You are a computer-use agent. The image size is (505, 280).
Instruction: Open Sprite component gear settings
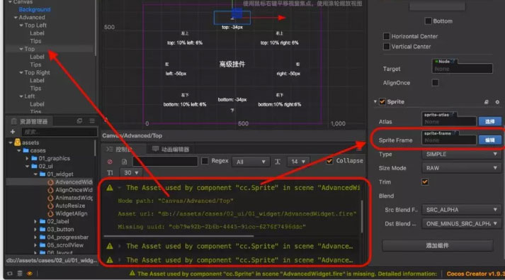click(497, 102)
